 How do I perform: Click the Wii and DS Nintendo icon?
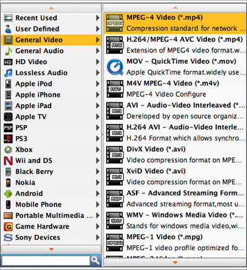[x=8, y=161]
